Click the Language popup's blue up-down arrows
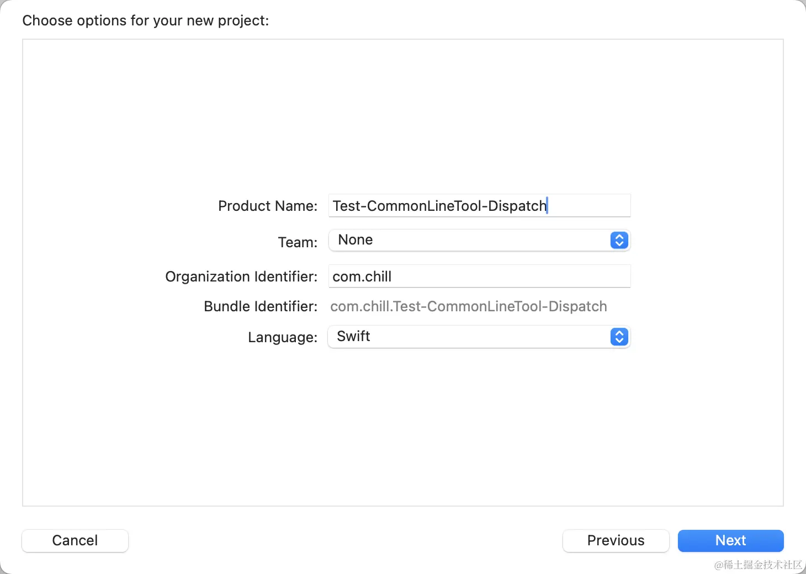 619,337
